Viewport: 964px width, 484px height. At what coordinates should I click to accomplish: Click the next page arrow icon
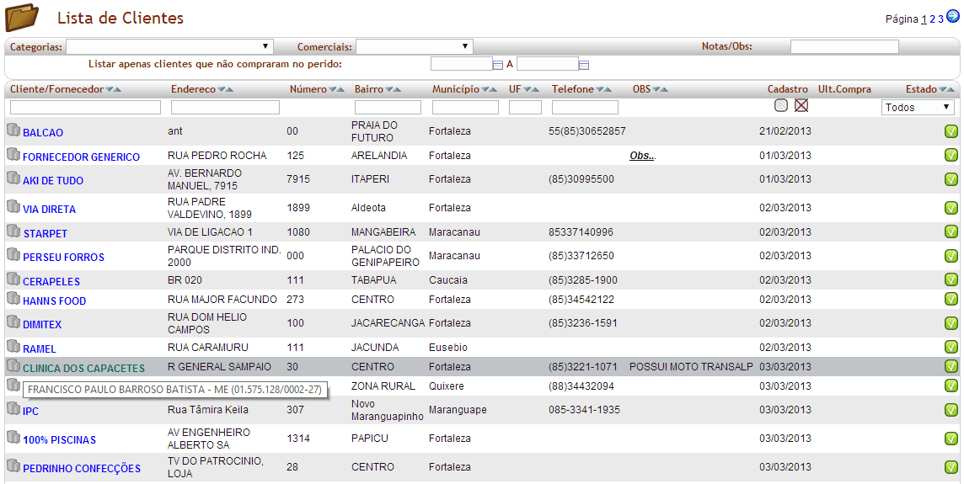point(953,18)
